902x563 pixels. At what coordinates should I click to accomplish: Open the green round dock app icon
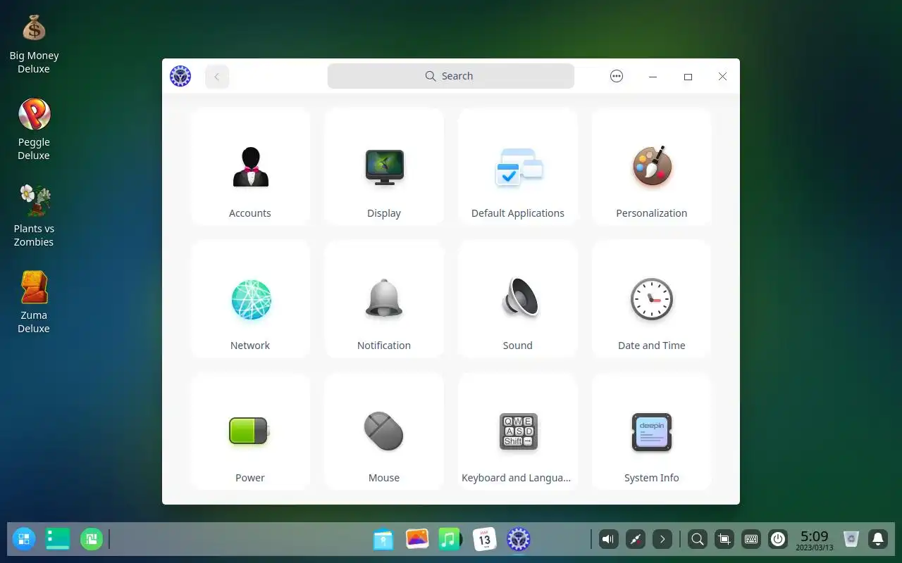92,540
